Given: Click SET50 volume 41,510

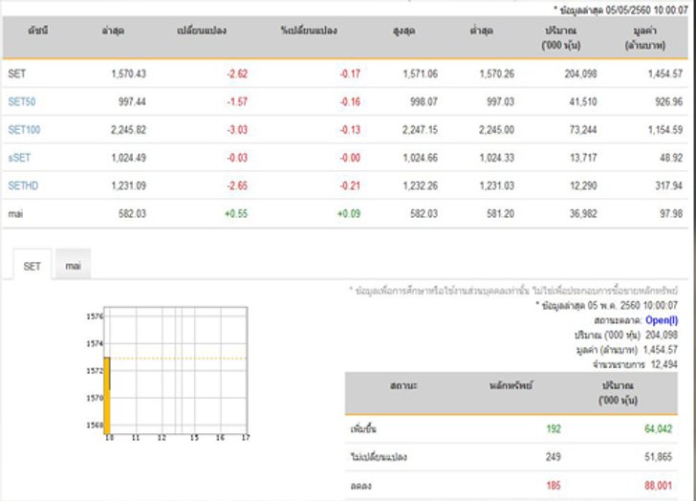Looking at the screenshot, I should point(583,101).
